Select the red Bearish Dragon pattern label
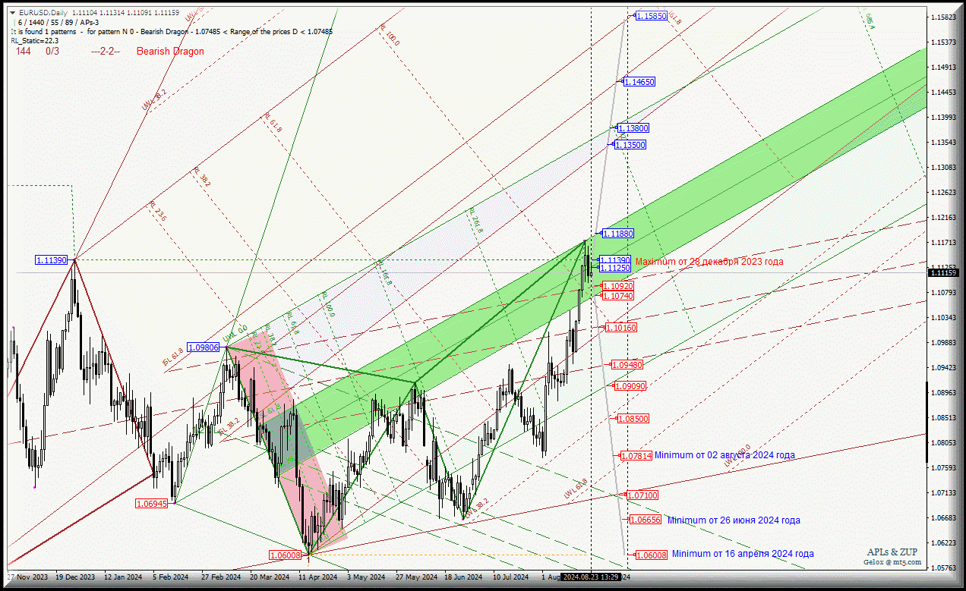Screen dimensions: 966x591 (x=170, y=52)
